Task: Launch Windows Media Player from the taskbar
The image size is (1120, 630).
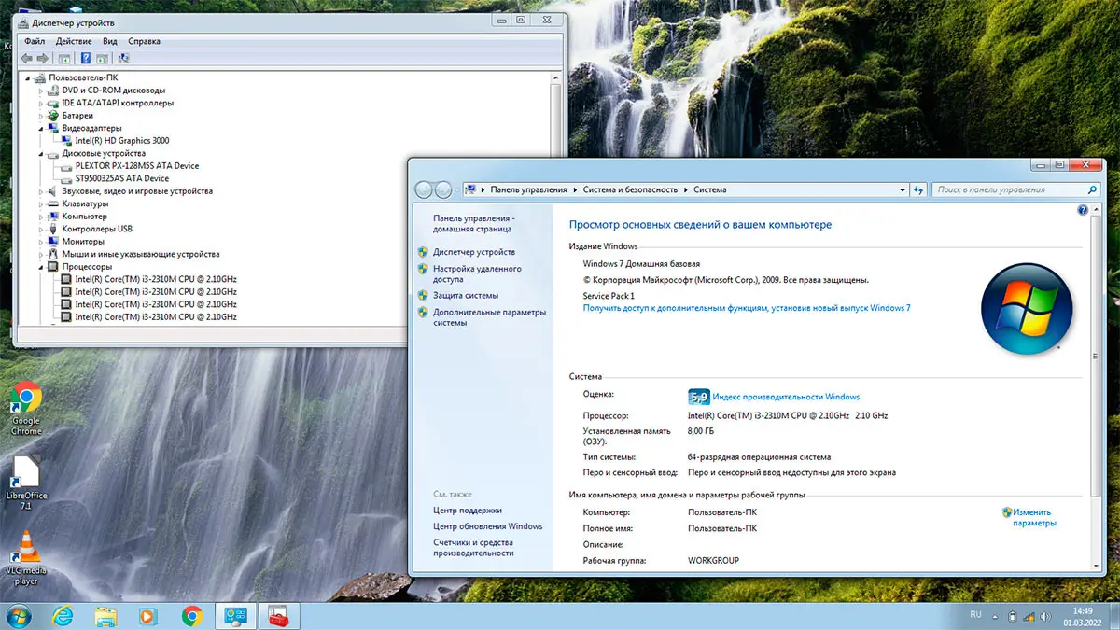Action: tap(148, 616)
